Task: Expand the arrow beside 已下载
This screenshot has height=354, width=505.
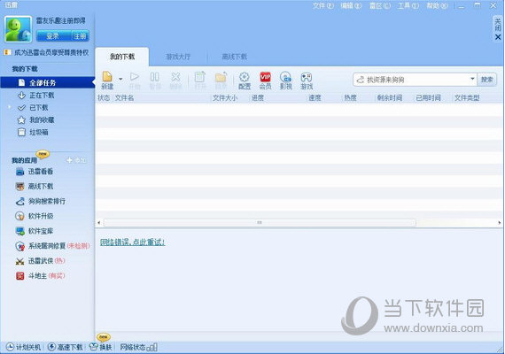Action: point(10,106)
